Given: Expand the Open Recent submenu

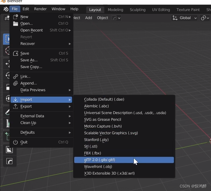Looking at the screenshot, I should (41, 30).
